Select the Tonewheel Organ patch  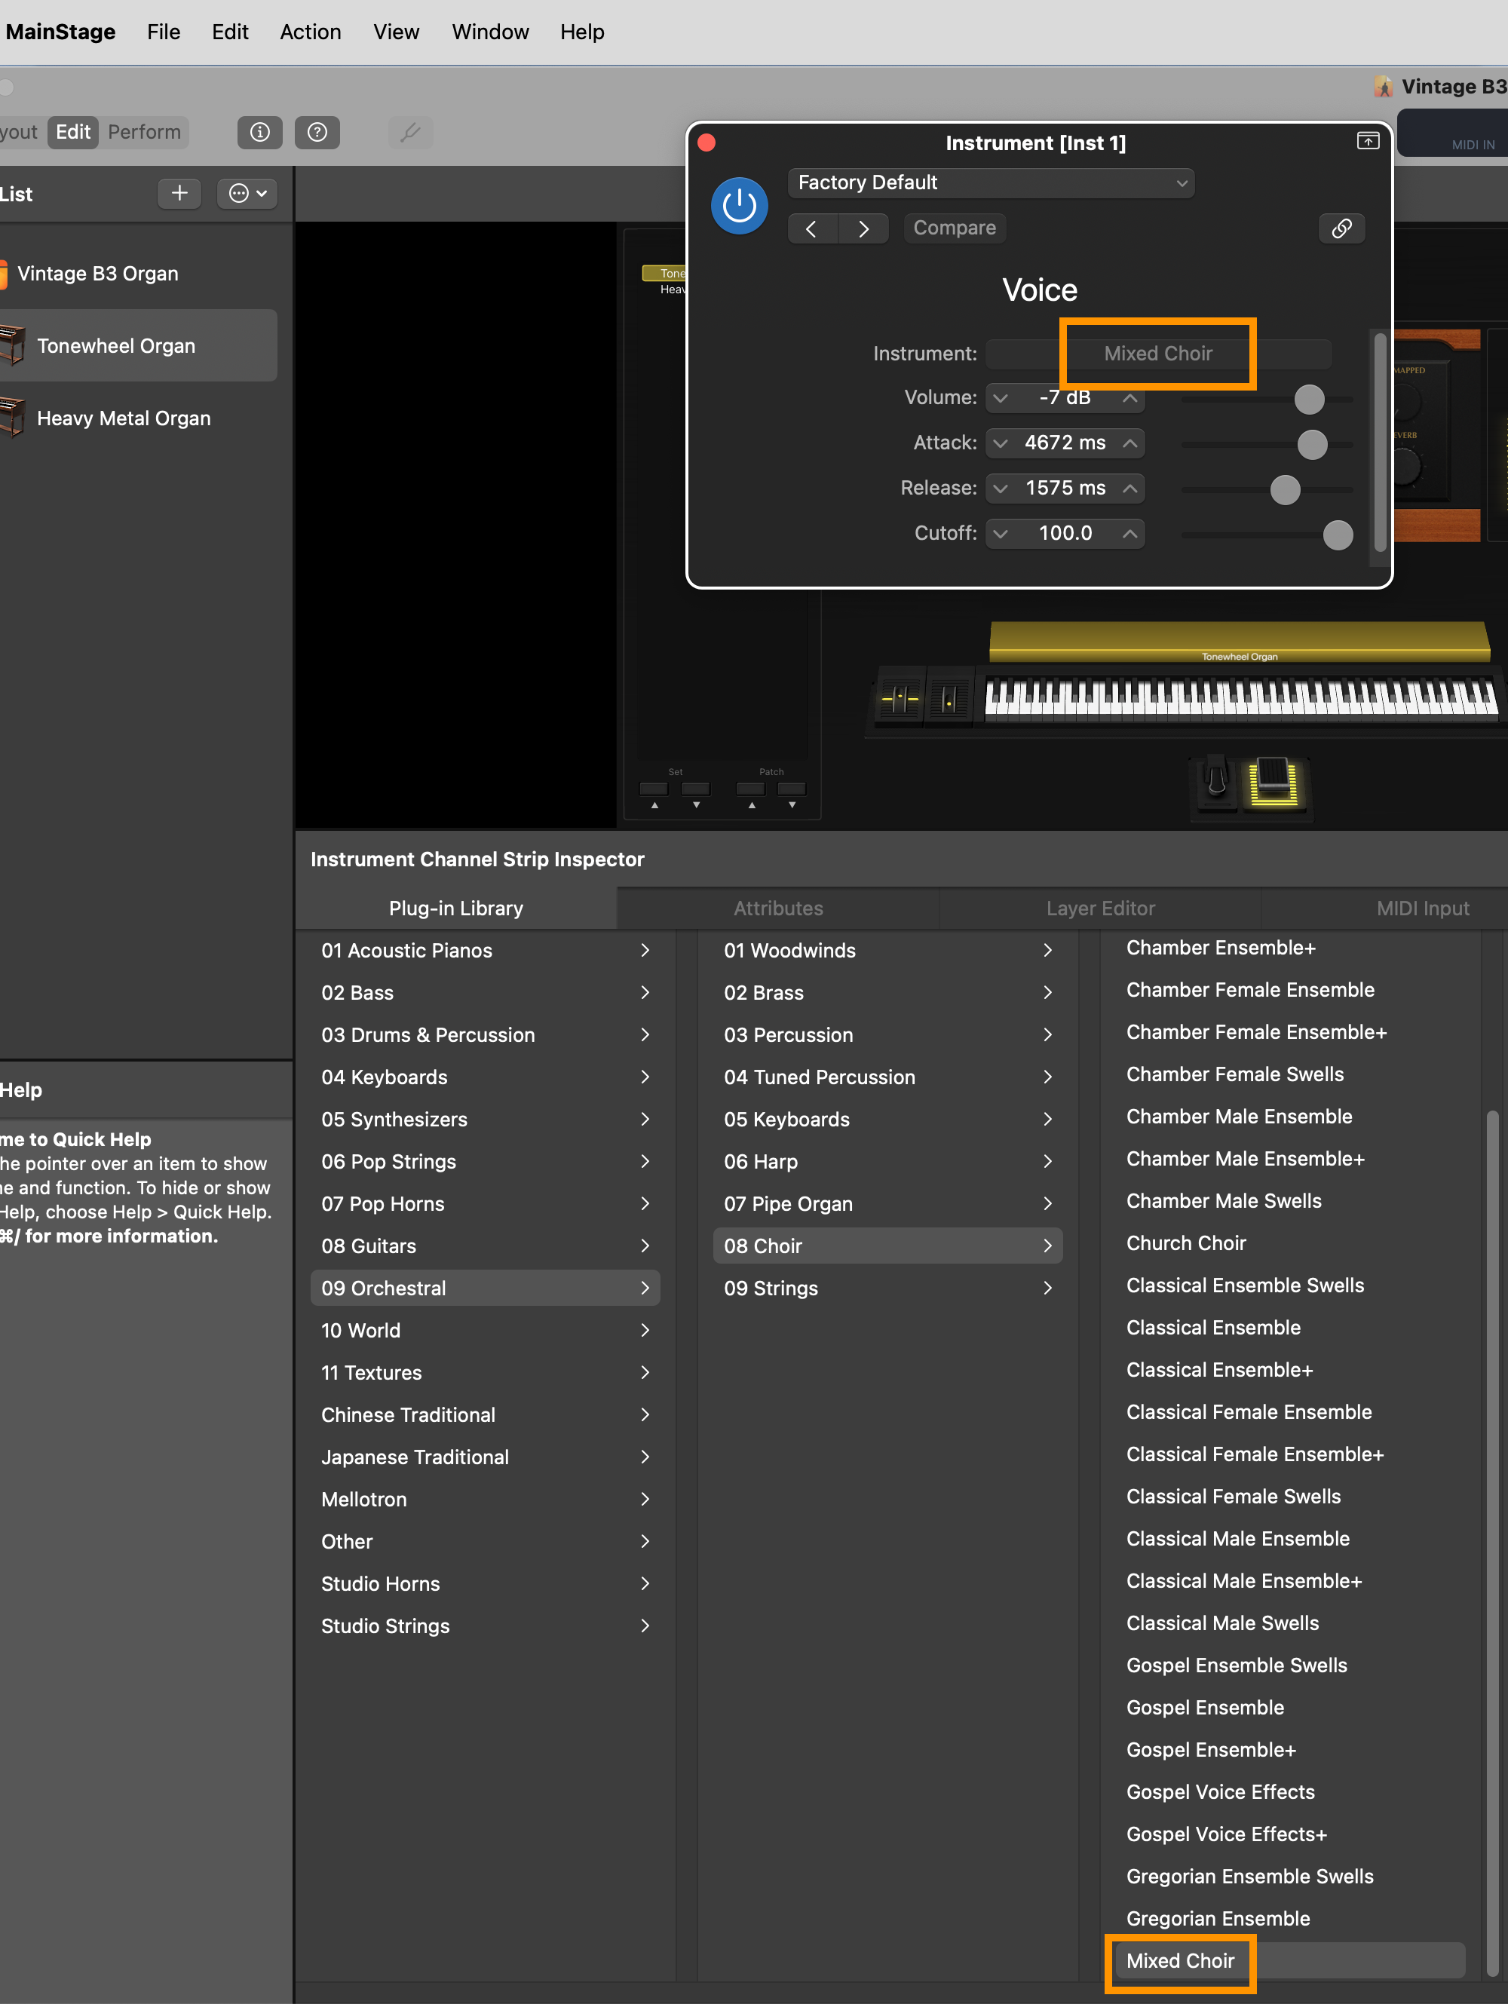point(138,346)
